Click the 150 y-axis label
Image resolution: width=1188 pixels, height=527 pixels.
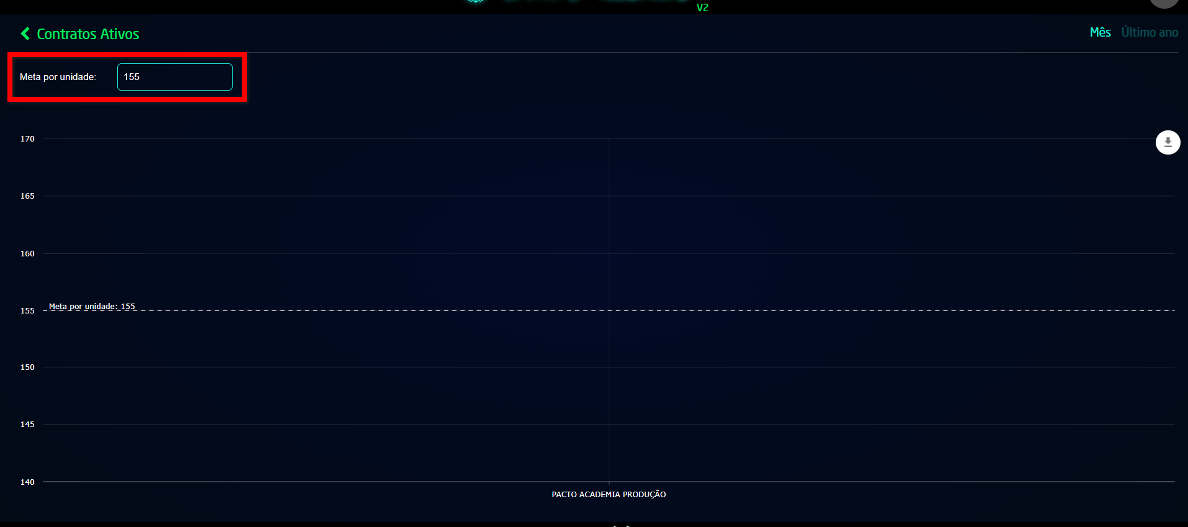[x=27, y=367]
